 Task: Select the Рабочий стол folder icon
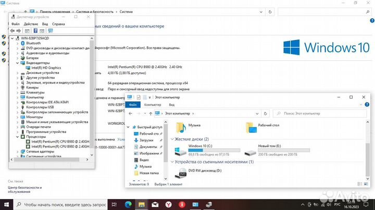[x=251, y=127]
